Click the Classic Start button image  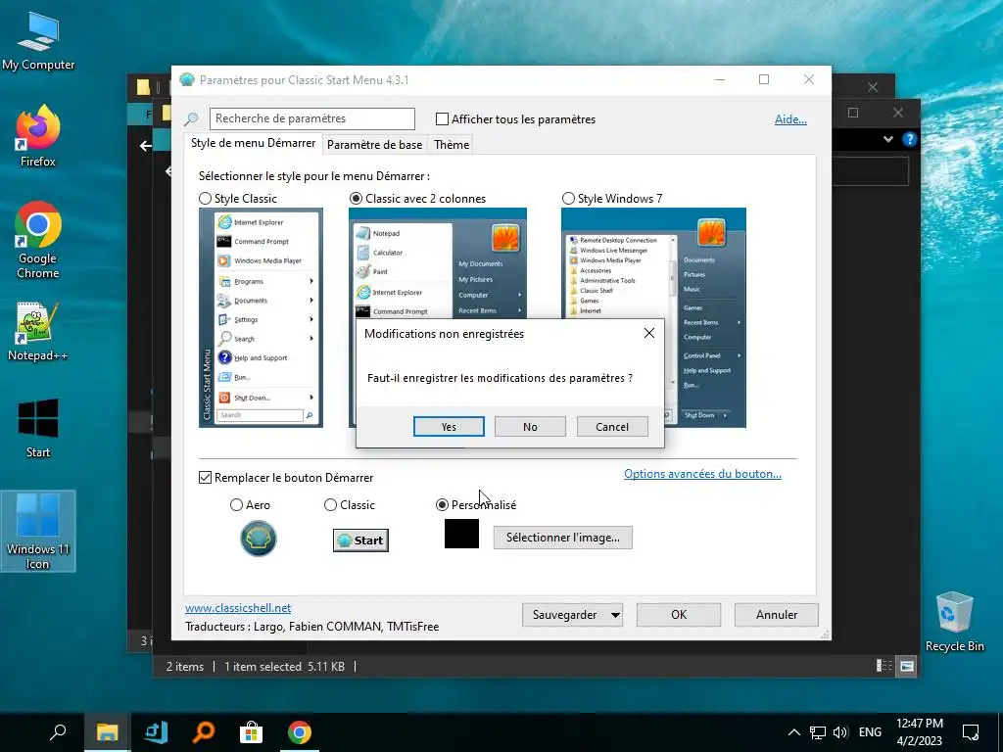click(x=360, y=540)
